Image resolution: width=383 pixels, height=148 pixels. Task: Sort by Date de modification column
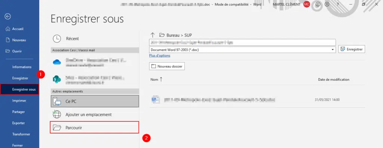pos(334,80)
